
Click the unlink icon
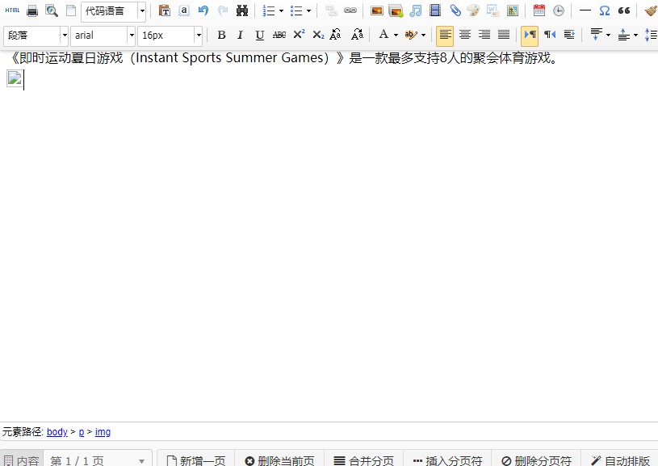pos(331,10)
